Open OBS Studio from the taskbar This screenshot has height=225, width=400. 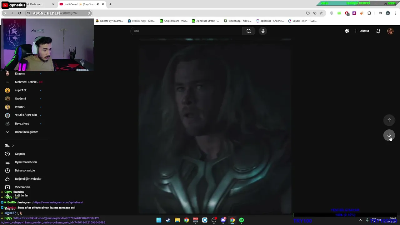(214, 220)
